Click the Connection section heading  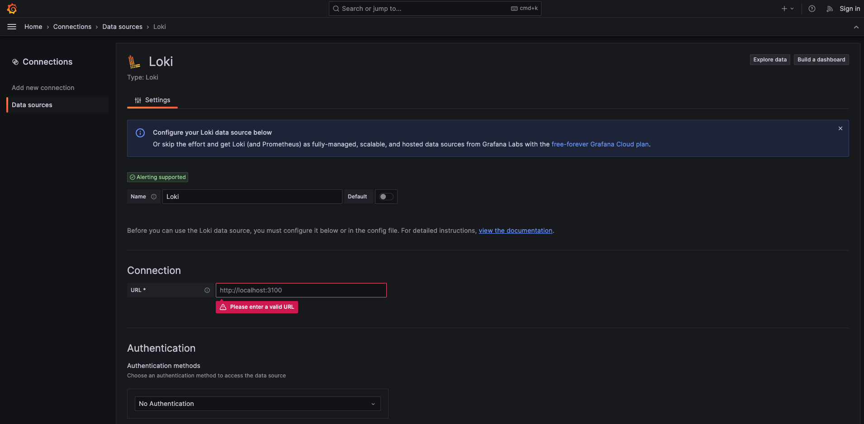(154, 270)
